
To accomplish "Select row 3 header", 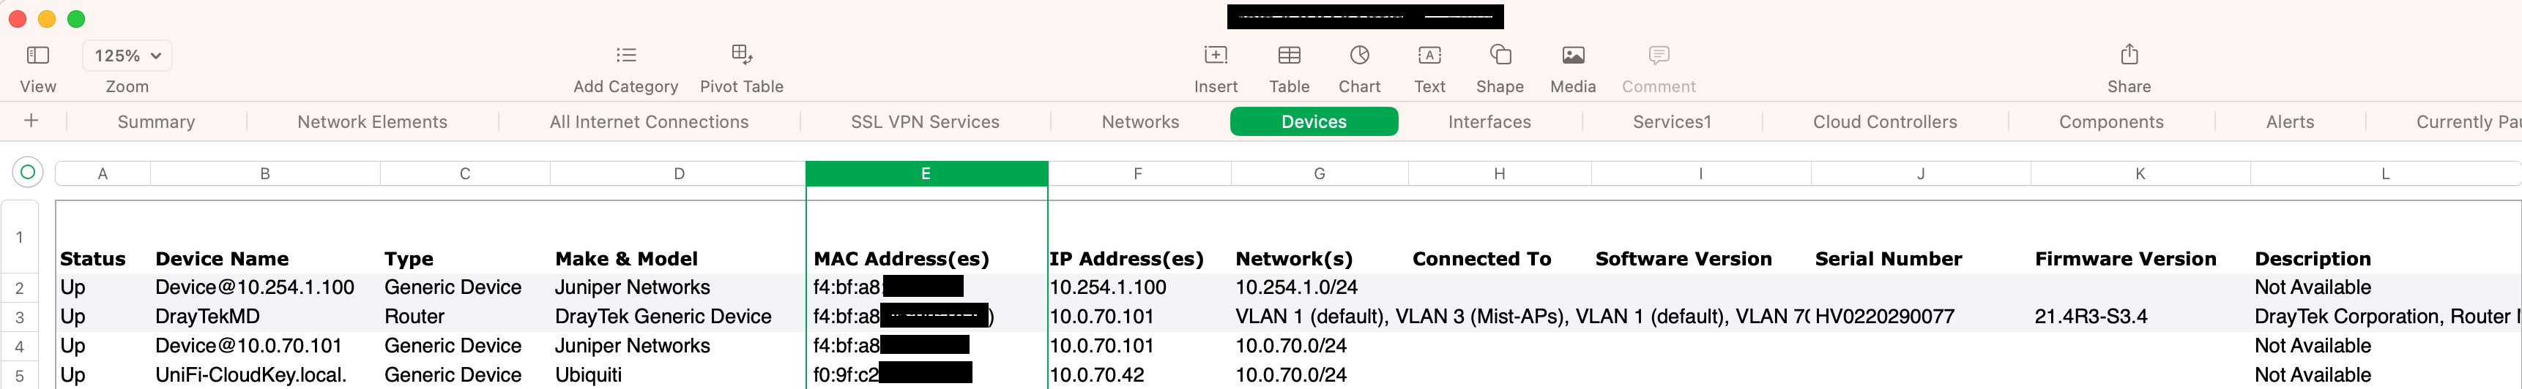I will tap(20, 317).
